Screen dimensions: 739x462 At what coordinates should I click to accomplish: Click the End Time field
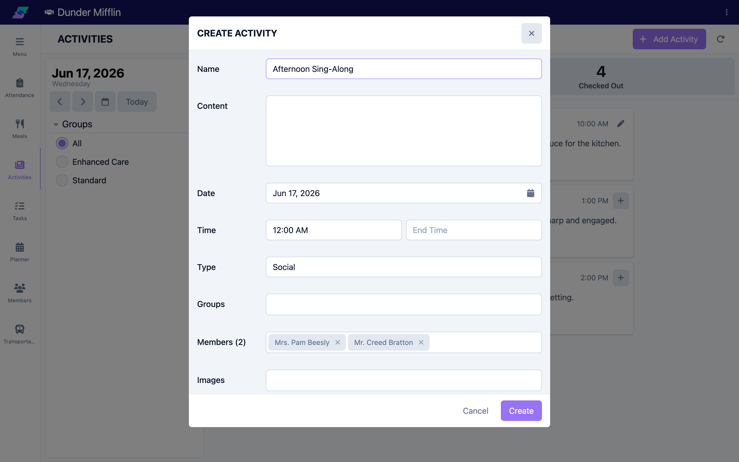pyautogui.click(x=474, y=230)
